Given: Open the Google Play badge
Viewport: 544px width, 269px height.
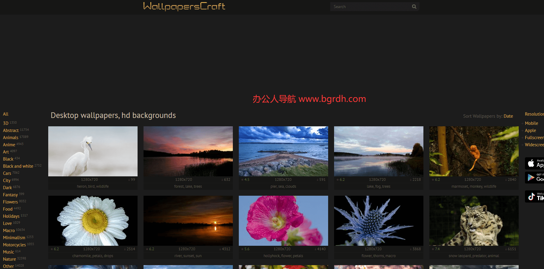Looking at the screenshot, I should click(534, 178).
